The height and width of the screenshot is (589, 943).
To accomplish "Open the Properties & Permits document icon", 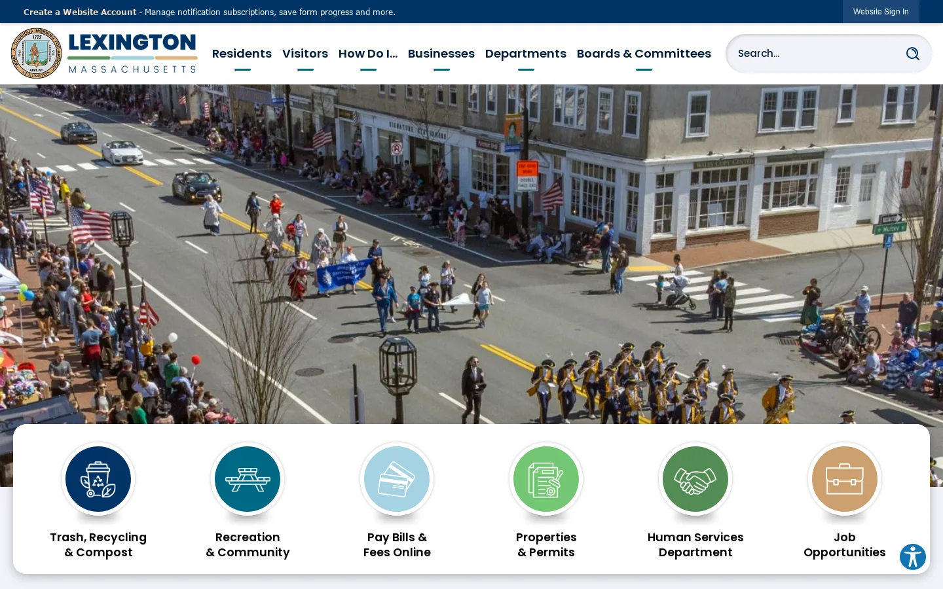I will (x=546, y=479).
